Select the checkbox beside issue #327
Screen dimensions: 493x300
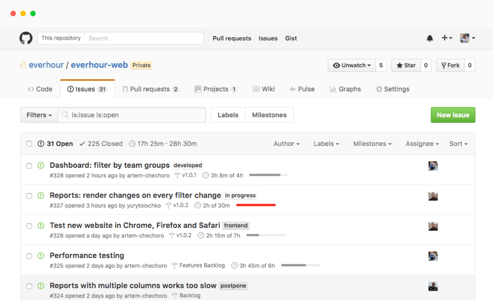click(29, 196)
